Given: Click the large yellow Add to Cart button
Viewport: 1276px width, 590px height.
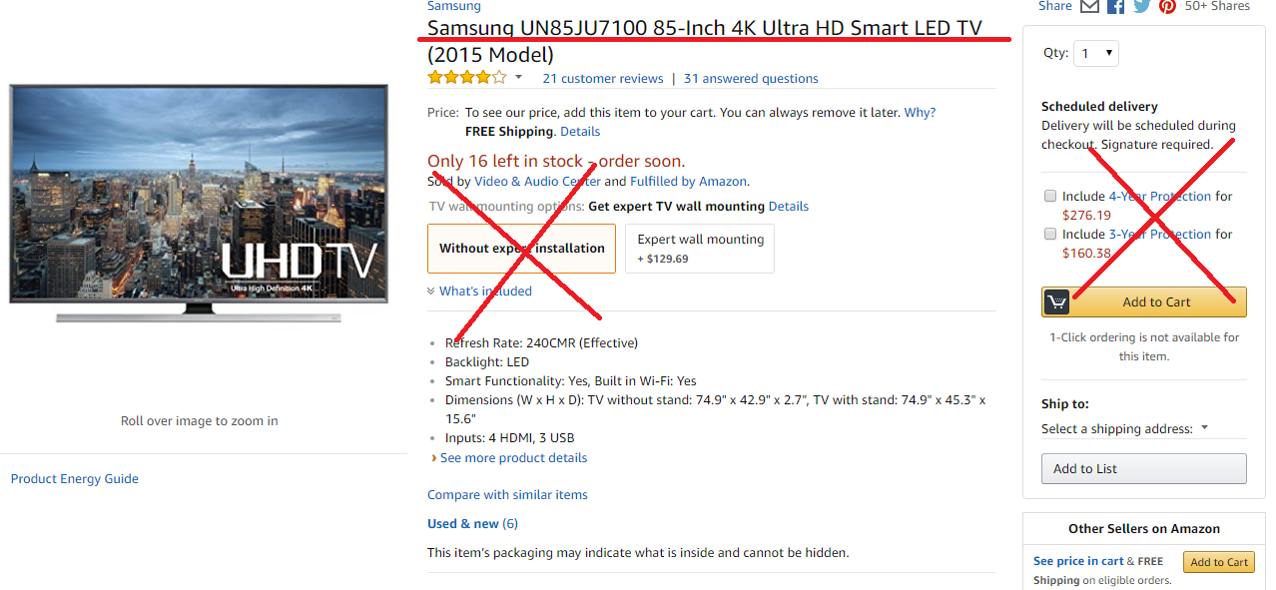Looking at the screenshot, I should pos(1144,301).
